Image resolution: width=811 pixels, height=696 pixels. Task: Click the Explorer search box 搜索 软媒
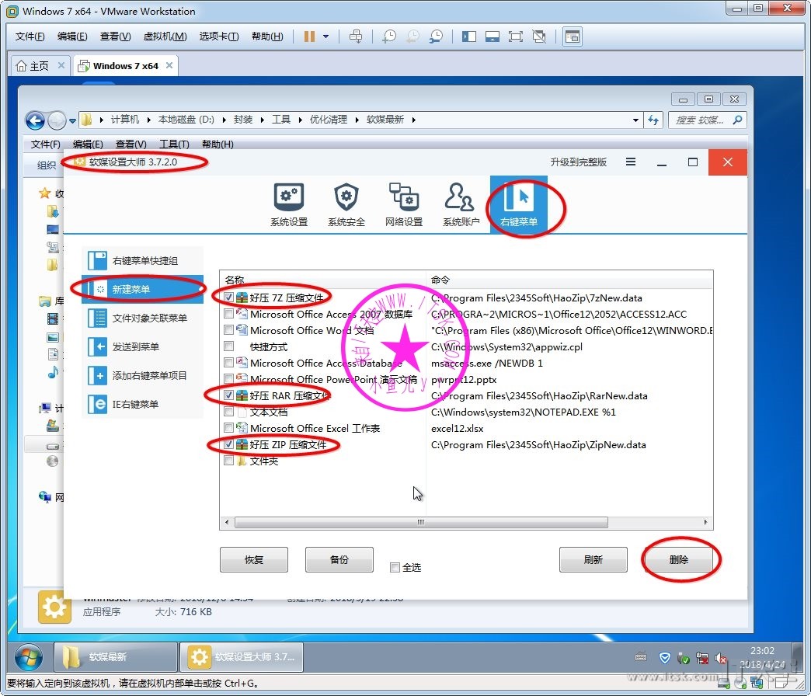point(703,120)
